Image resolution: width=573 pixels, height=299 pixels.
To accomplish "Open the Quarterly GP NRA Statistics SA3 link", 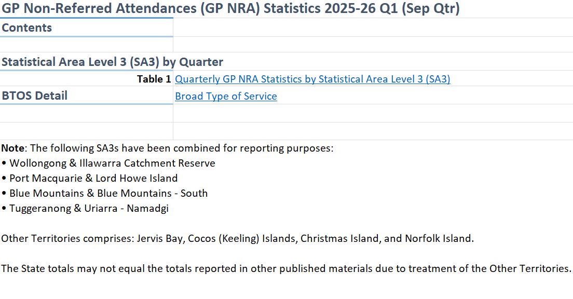I will click(312, 79).
